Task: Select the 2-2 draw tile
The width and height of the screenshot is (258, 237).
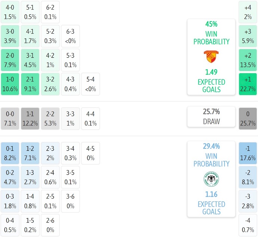Action: pyautogui.click(x=50, y=119)
